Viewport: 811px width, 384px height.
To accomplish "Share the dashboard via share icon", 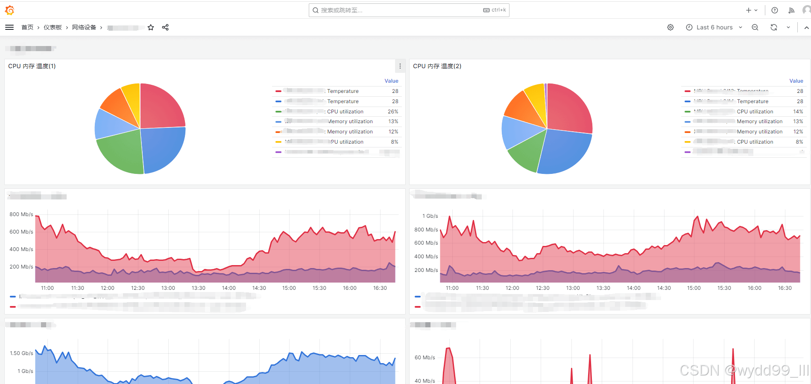I will coord(165,27).
